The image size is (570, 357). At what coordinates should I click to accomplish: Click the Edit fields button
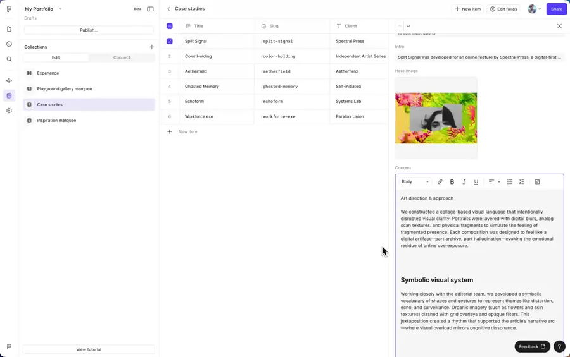click(x=503, y=9)
